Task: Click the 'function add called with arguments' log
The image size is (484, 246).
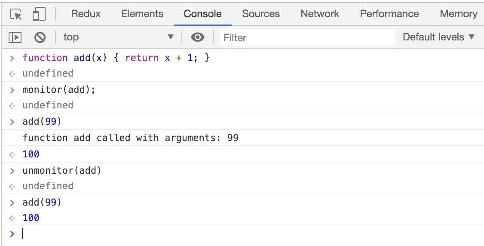Action: [x=130, y=138]
